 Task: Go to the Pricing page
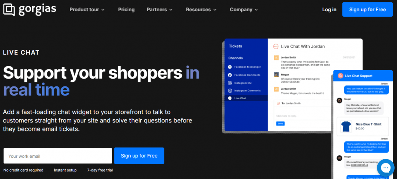[x=126, y=10]
